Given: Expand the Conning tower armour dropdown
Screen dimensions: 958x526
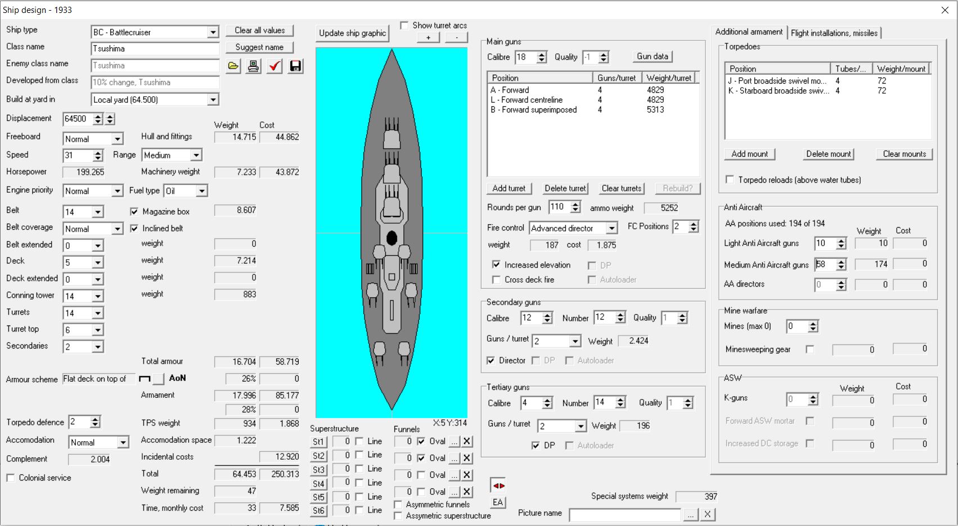Looking at the screenshot, I should tap(98, 297).
